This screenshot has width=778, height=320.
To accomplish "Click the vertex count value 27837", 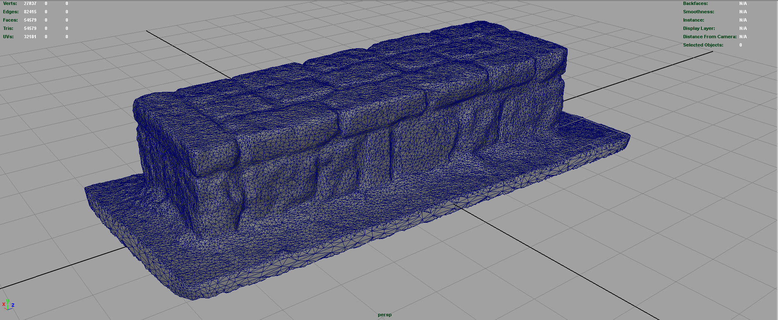I will [30, 3].
